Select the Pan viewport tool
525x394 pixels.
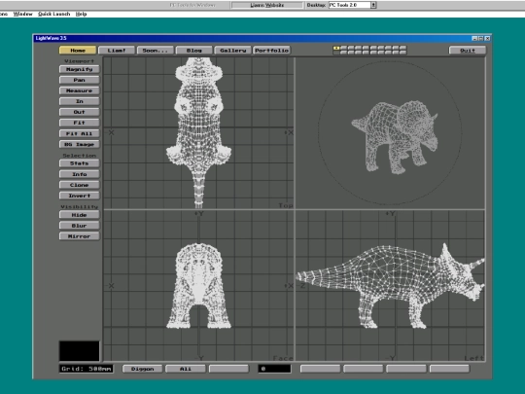pyautogui.click(x=80, y=80)
